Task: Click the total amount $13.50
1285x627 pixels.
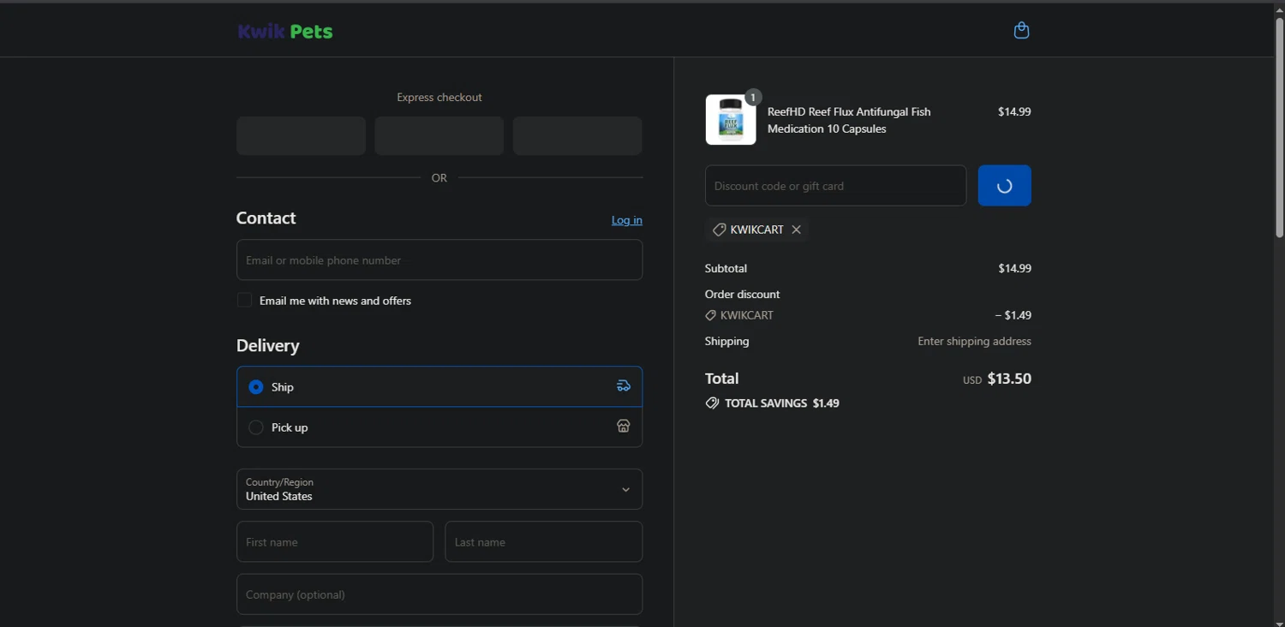Action: (1009, 379)
